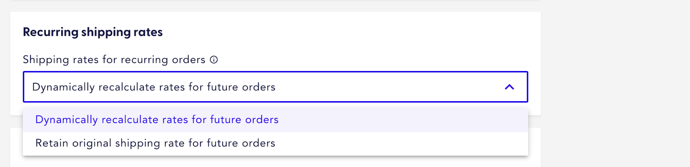Open tooltip for recurring order shipping rates
Screen dimensions: 690x167
213,60
